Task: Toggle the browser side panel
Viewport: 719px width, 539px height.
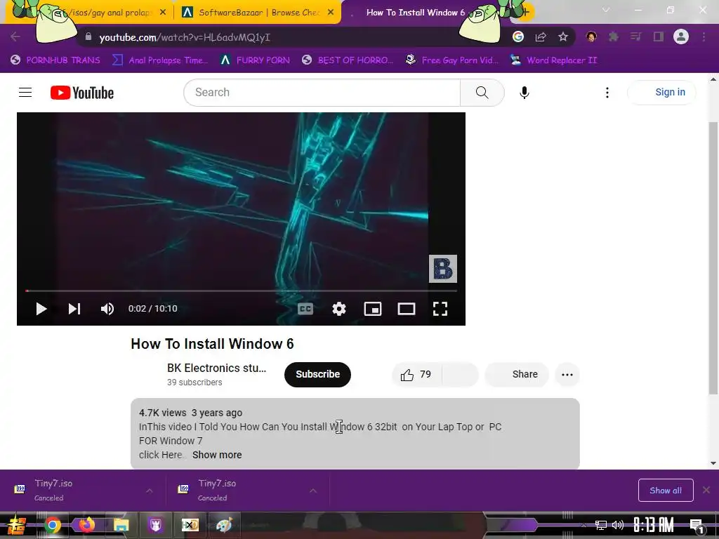Action: pyautogui.click(x=659, y=37)
